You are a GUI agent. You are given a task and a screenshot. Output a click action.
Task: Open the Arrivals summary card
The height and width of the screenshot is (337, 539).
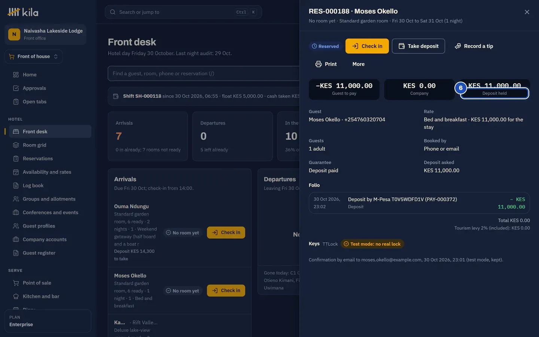click(x=148, y=136)
